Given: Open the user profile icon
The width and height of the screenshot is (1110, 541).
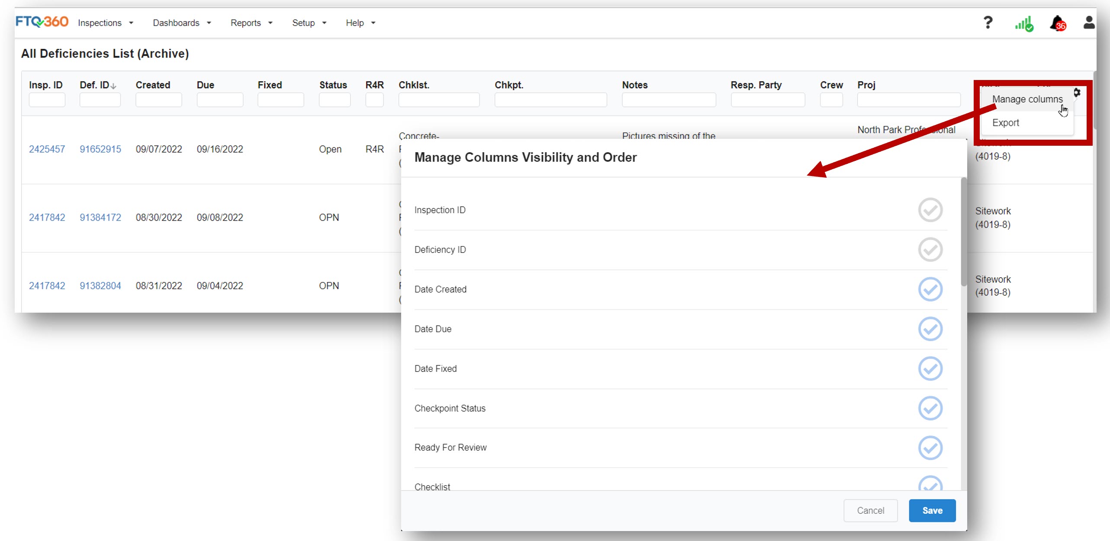Looking at the screenshot, I should (1089, 22).
